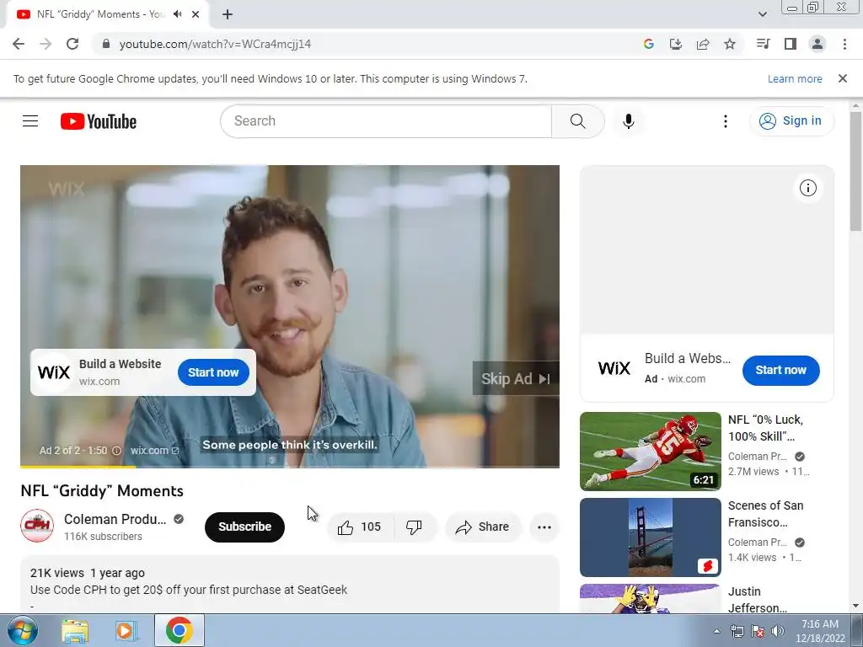Open ad info circle in sidebar ad
Screen dimensions: 863x647
pos(807,188)
